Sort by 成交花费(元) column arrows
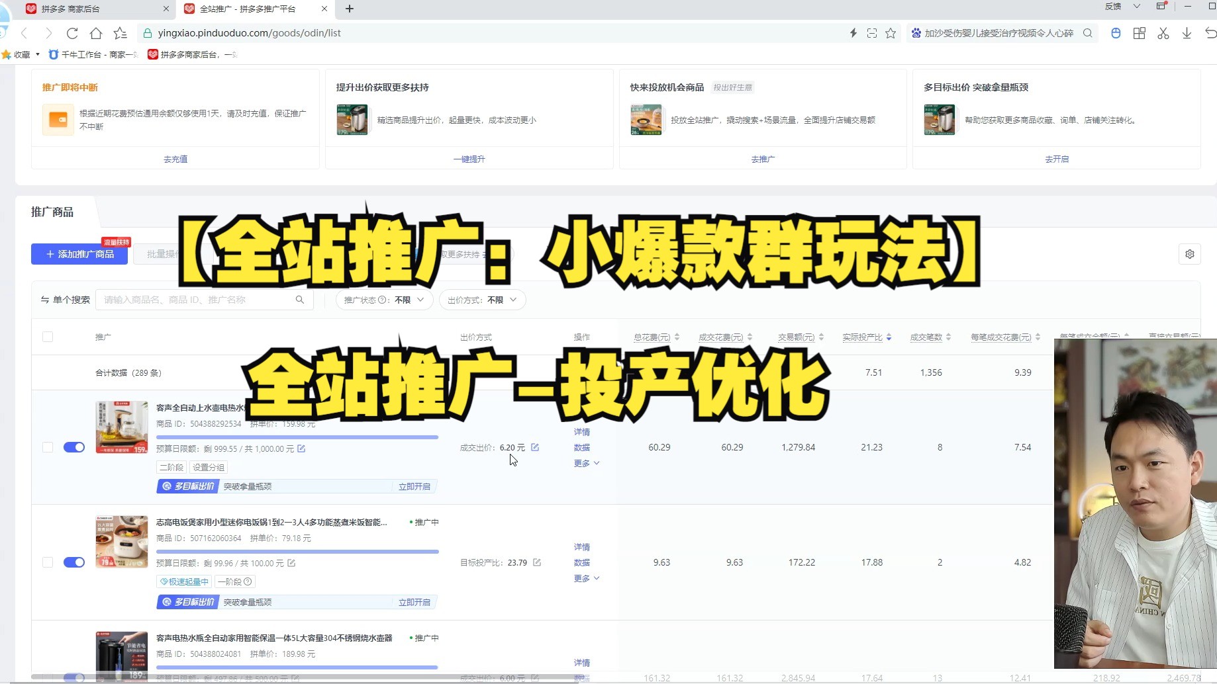 (x=750, y=337)
